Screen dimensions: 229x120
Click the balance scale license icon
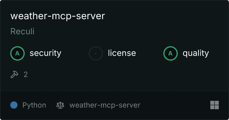(x=60, y=105)
